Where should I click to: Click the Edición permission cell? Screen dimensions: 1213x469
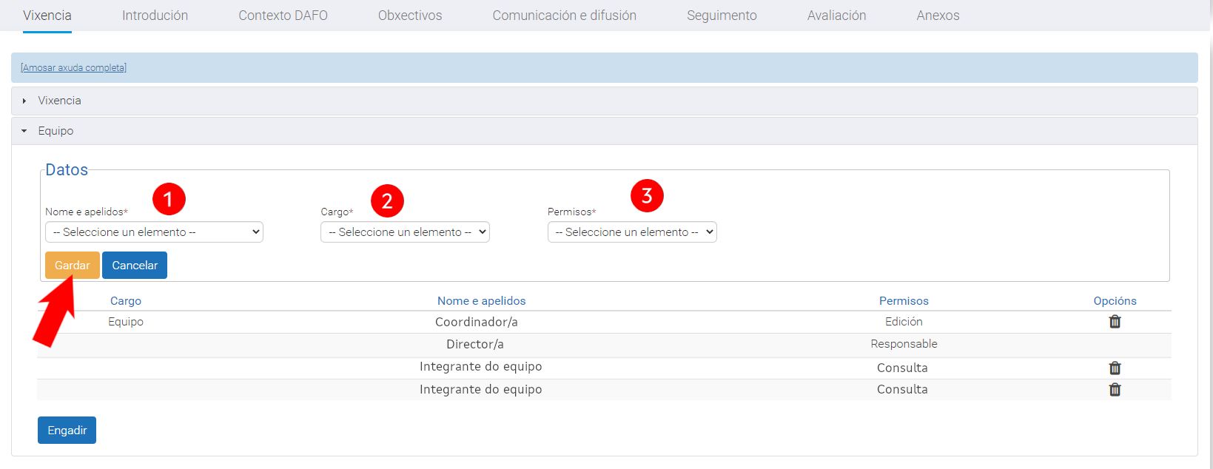[904, 322]
